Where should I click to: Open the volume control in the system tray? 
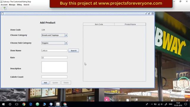click(x=162, y=104)
